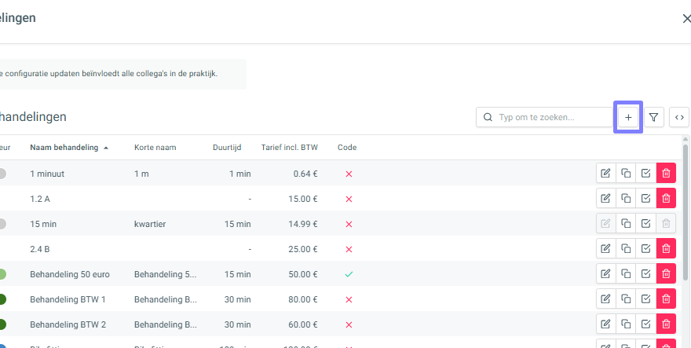The height and width of the screenshot is (348, 691).
Task: Click the 'Korte naam' column header
Action: pyautogui.click(x=155, y=148)
